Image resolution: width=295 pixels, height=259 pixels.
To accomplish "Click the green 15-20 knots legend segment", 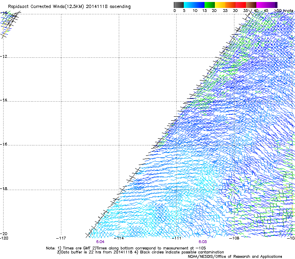I will click(x=210, y=5).
